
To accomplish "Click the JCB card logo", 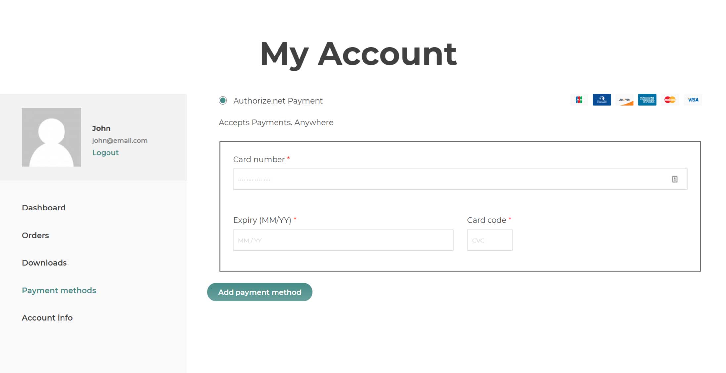I will pyautogui.click(x=579, y=100).
